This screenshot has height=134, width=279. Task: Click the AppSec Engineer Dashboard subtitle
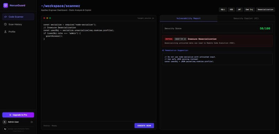pos(66,10)
